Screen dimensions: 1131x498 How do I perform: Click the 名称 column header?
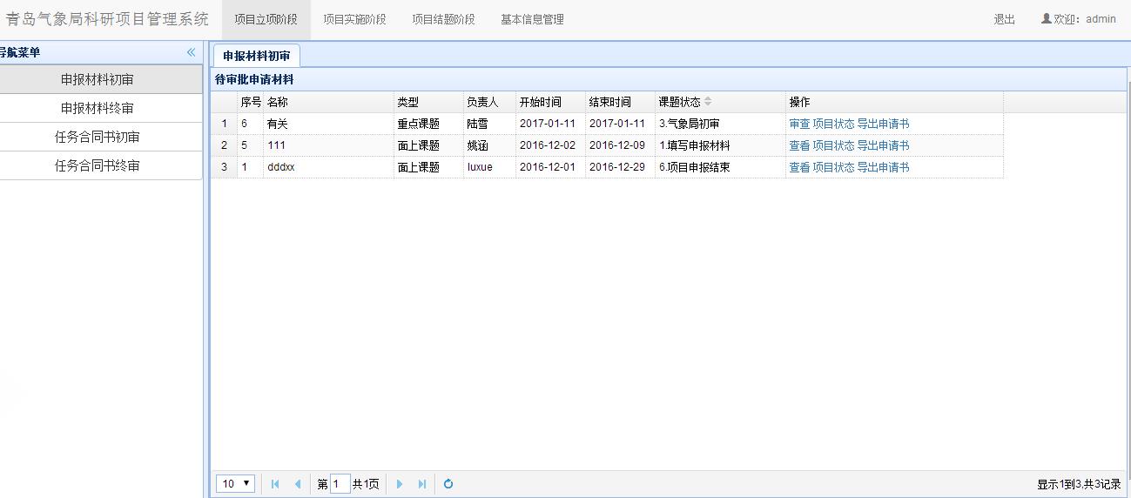pos(328,102)
